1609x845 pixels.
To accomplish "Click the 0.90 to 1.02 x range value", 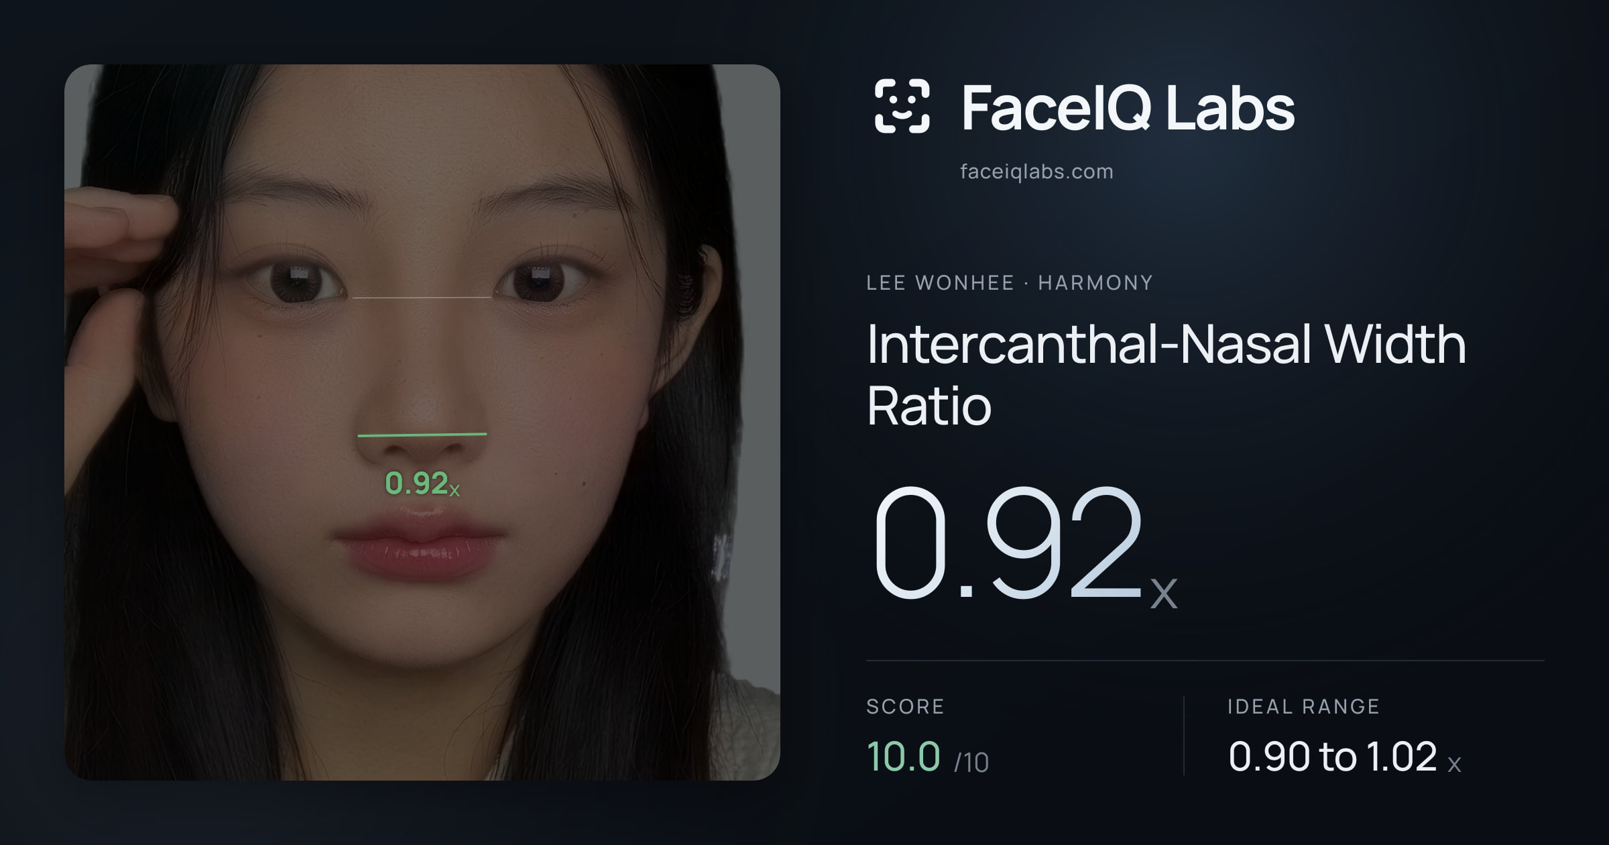I will 1344,756.
